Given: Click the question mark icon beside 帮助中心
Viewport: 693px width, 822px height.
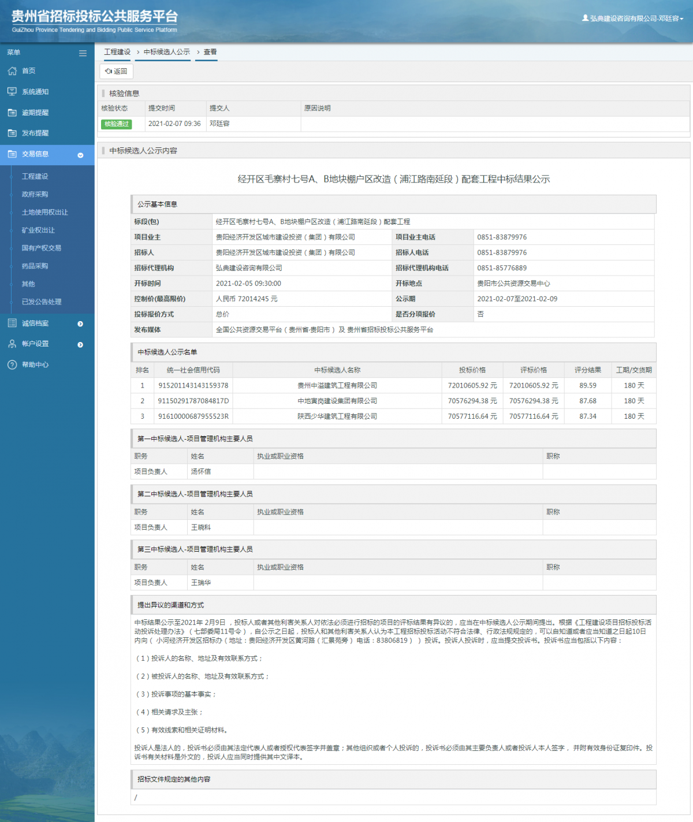Looking at the screenshot, I should (x=12, y=364).
